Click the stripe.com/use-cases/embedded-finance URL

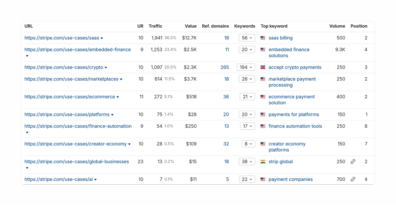78,49
